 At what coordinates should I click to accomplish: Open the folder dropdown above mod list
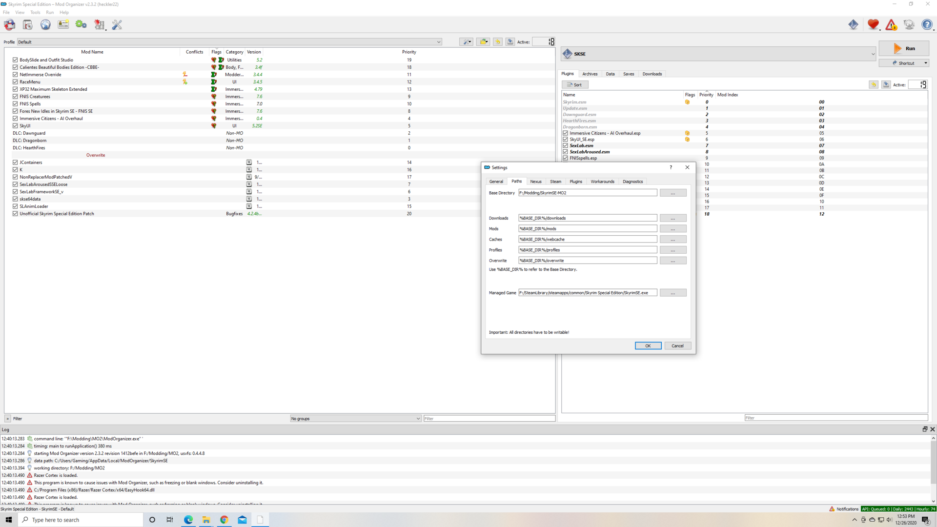pyautogui.click(x=483, y=42)
